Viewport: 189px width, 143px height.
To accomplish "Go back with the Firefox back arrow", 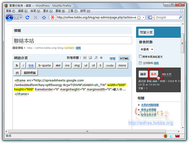I will 9,17.
